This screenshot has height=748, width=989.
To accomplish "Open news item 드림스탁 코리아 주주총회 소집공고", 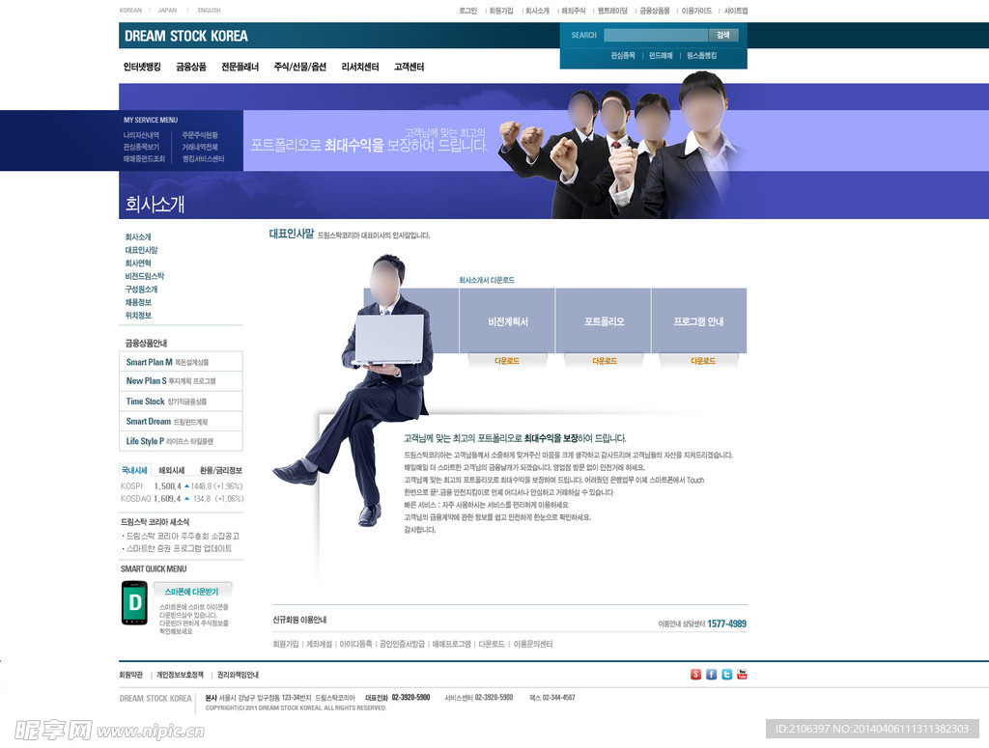I will point(183,536).
